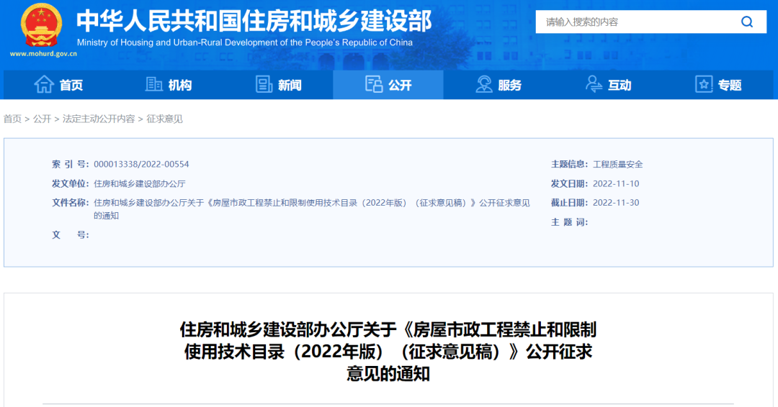Click the star icon beside 专题
Screen dimensions: 778x407
(x=704, y=85)
